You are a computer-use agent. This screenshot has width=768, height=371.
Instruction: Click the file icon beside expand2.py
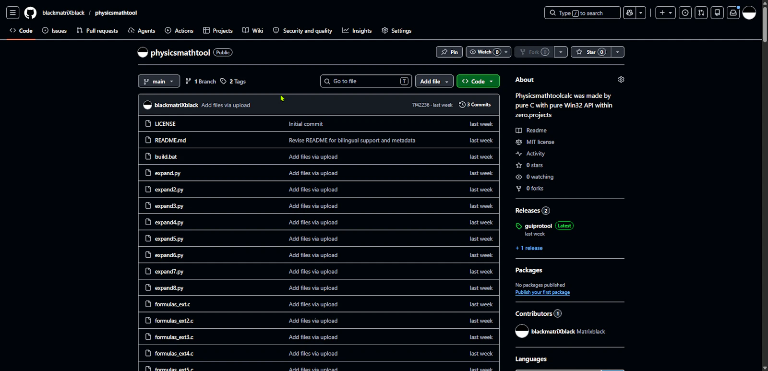148,189
